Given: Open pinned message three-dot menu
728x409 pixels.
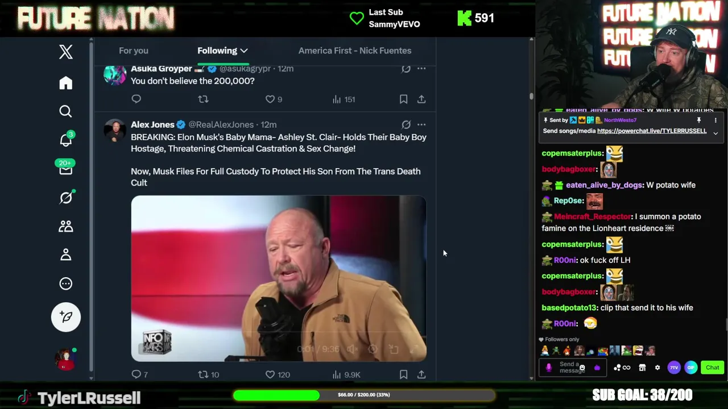Looking at the screenshot, I should pyautogui.click(x=715, y=120).
